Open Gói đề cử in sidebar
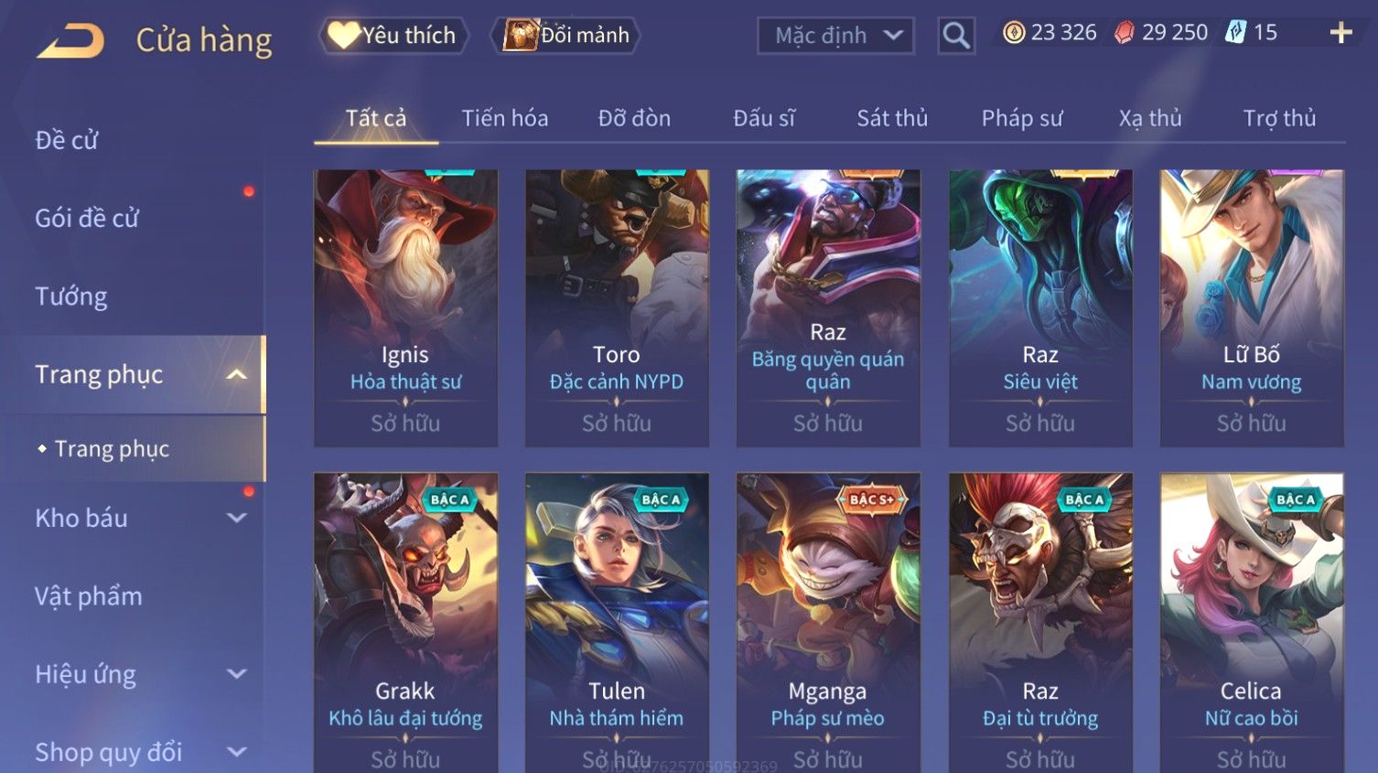 pyautogui.click(x=87, y=218)
